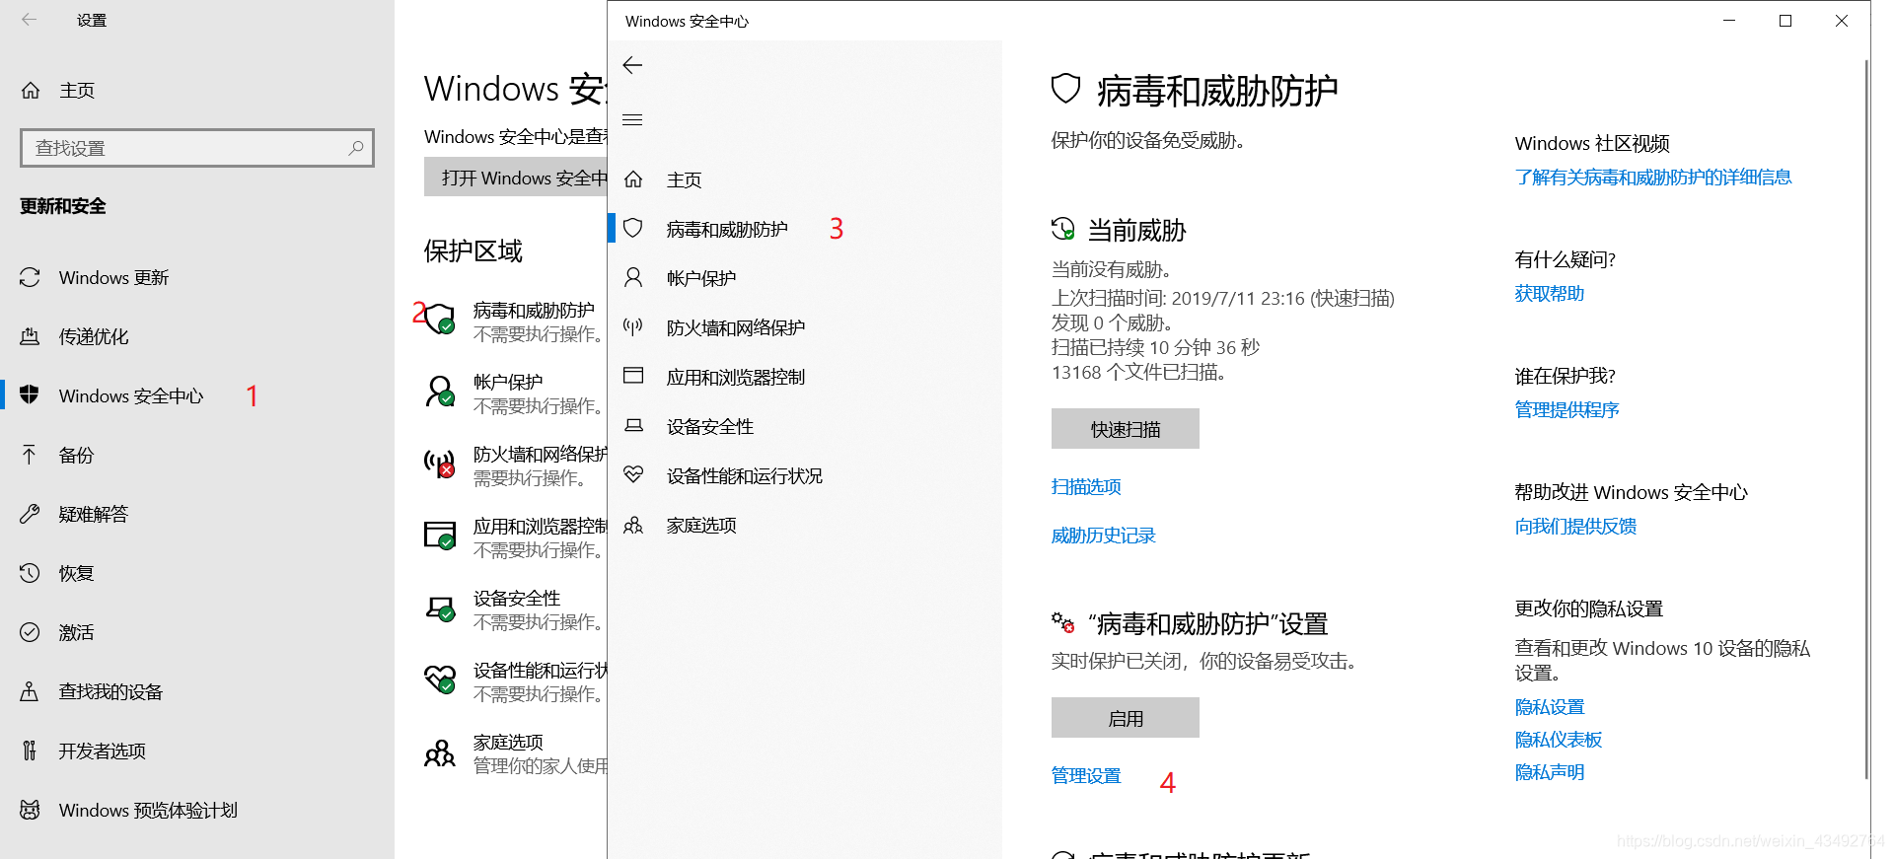Click the device performance heart icon in protection areas
The height and width of the screenshot is (859, 1894).
pos(439,679)
